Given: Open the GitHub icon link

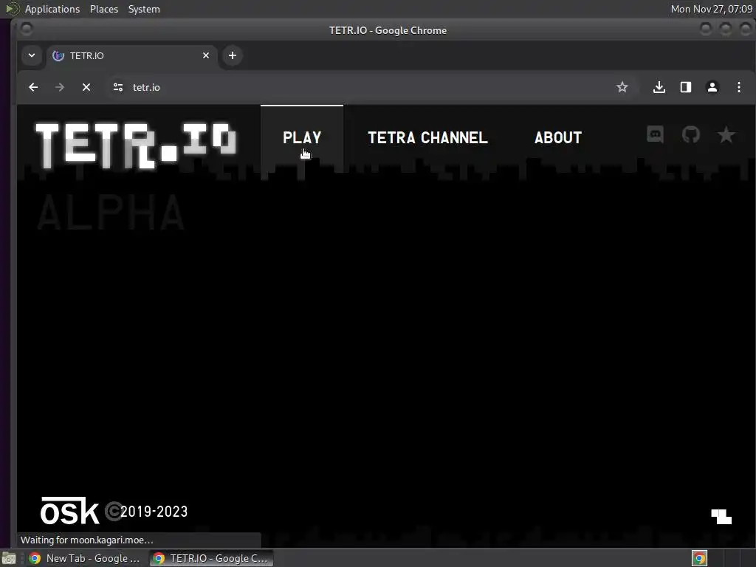Looking at the screenshot, I should (x=691, y=134).
